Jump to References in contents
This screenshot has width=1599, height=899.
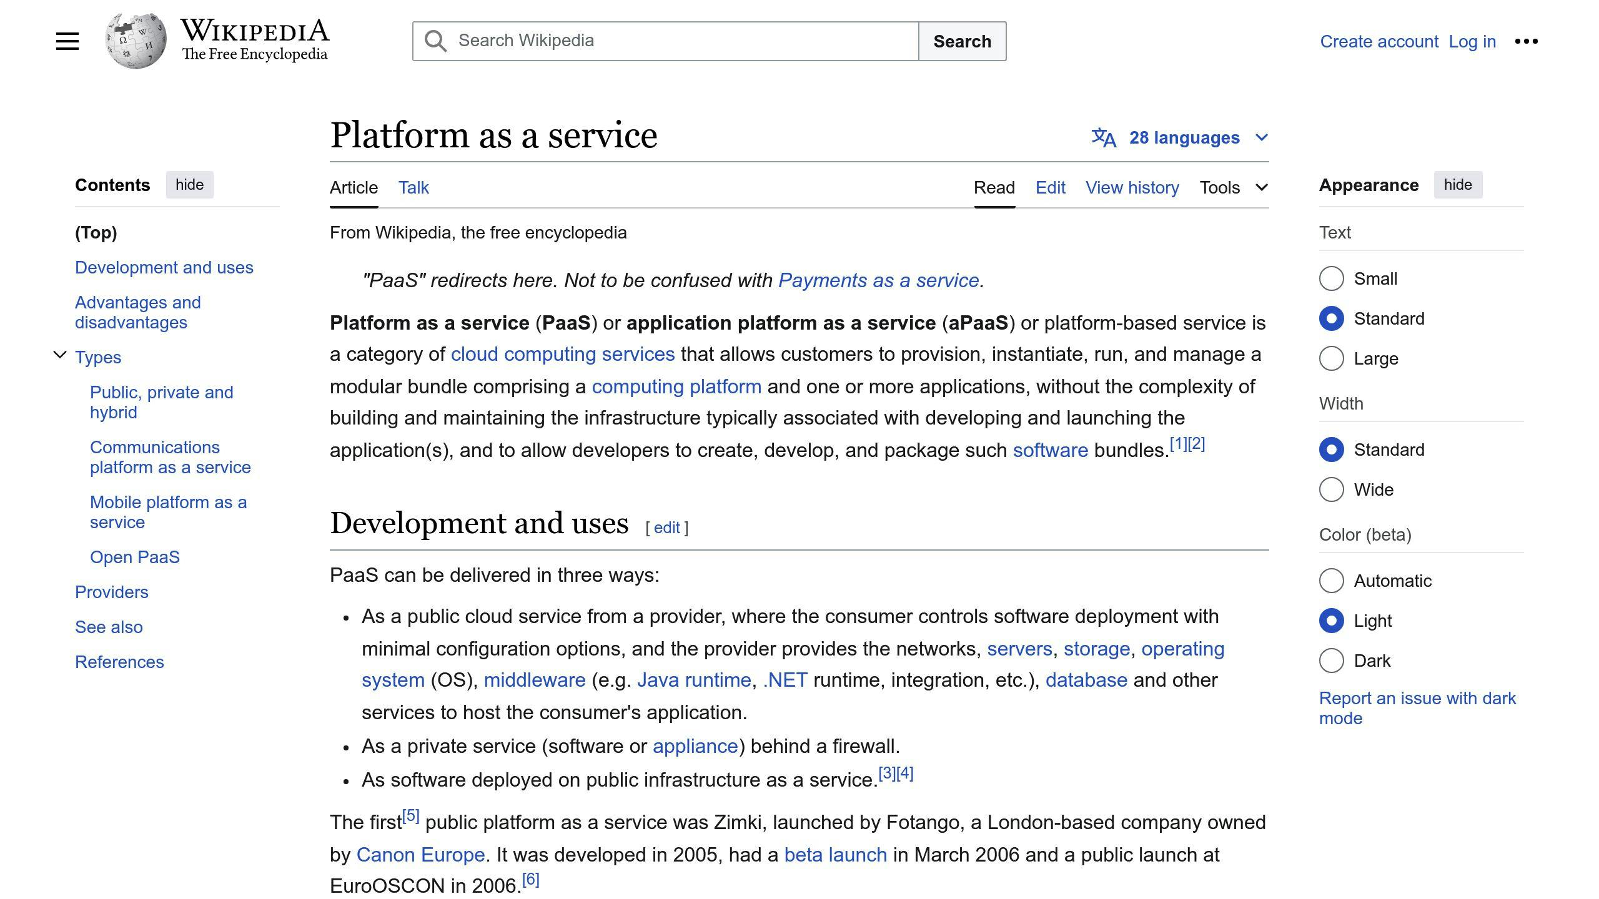pos(119,662)
